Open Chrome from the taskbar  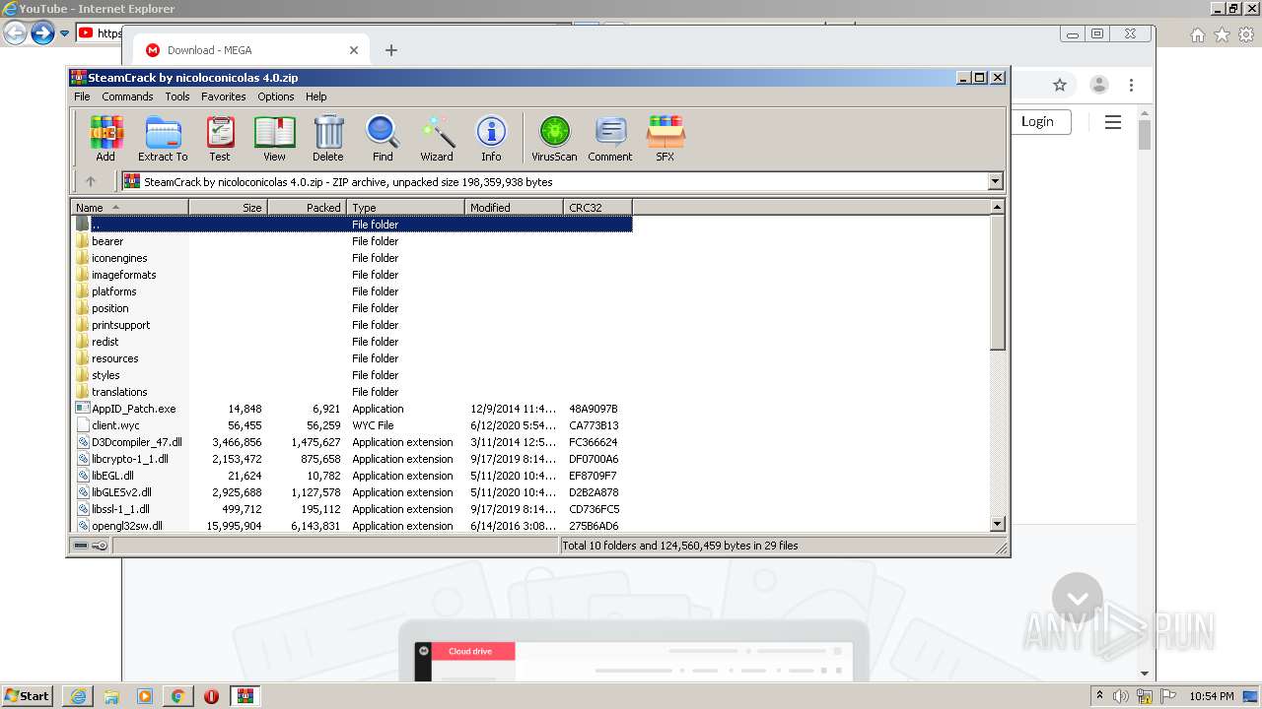[177, 695]
